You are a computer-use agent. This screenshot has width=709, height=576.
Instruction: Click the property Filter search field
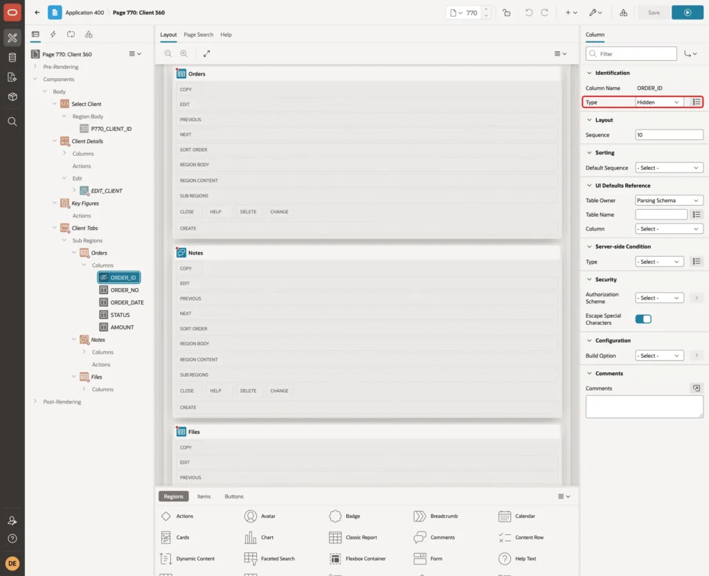631,54
